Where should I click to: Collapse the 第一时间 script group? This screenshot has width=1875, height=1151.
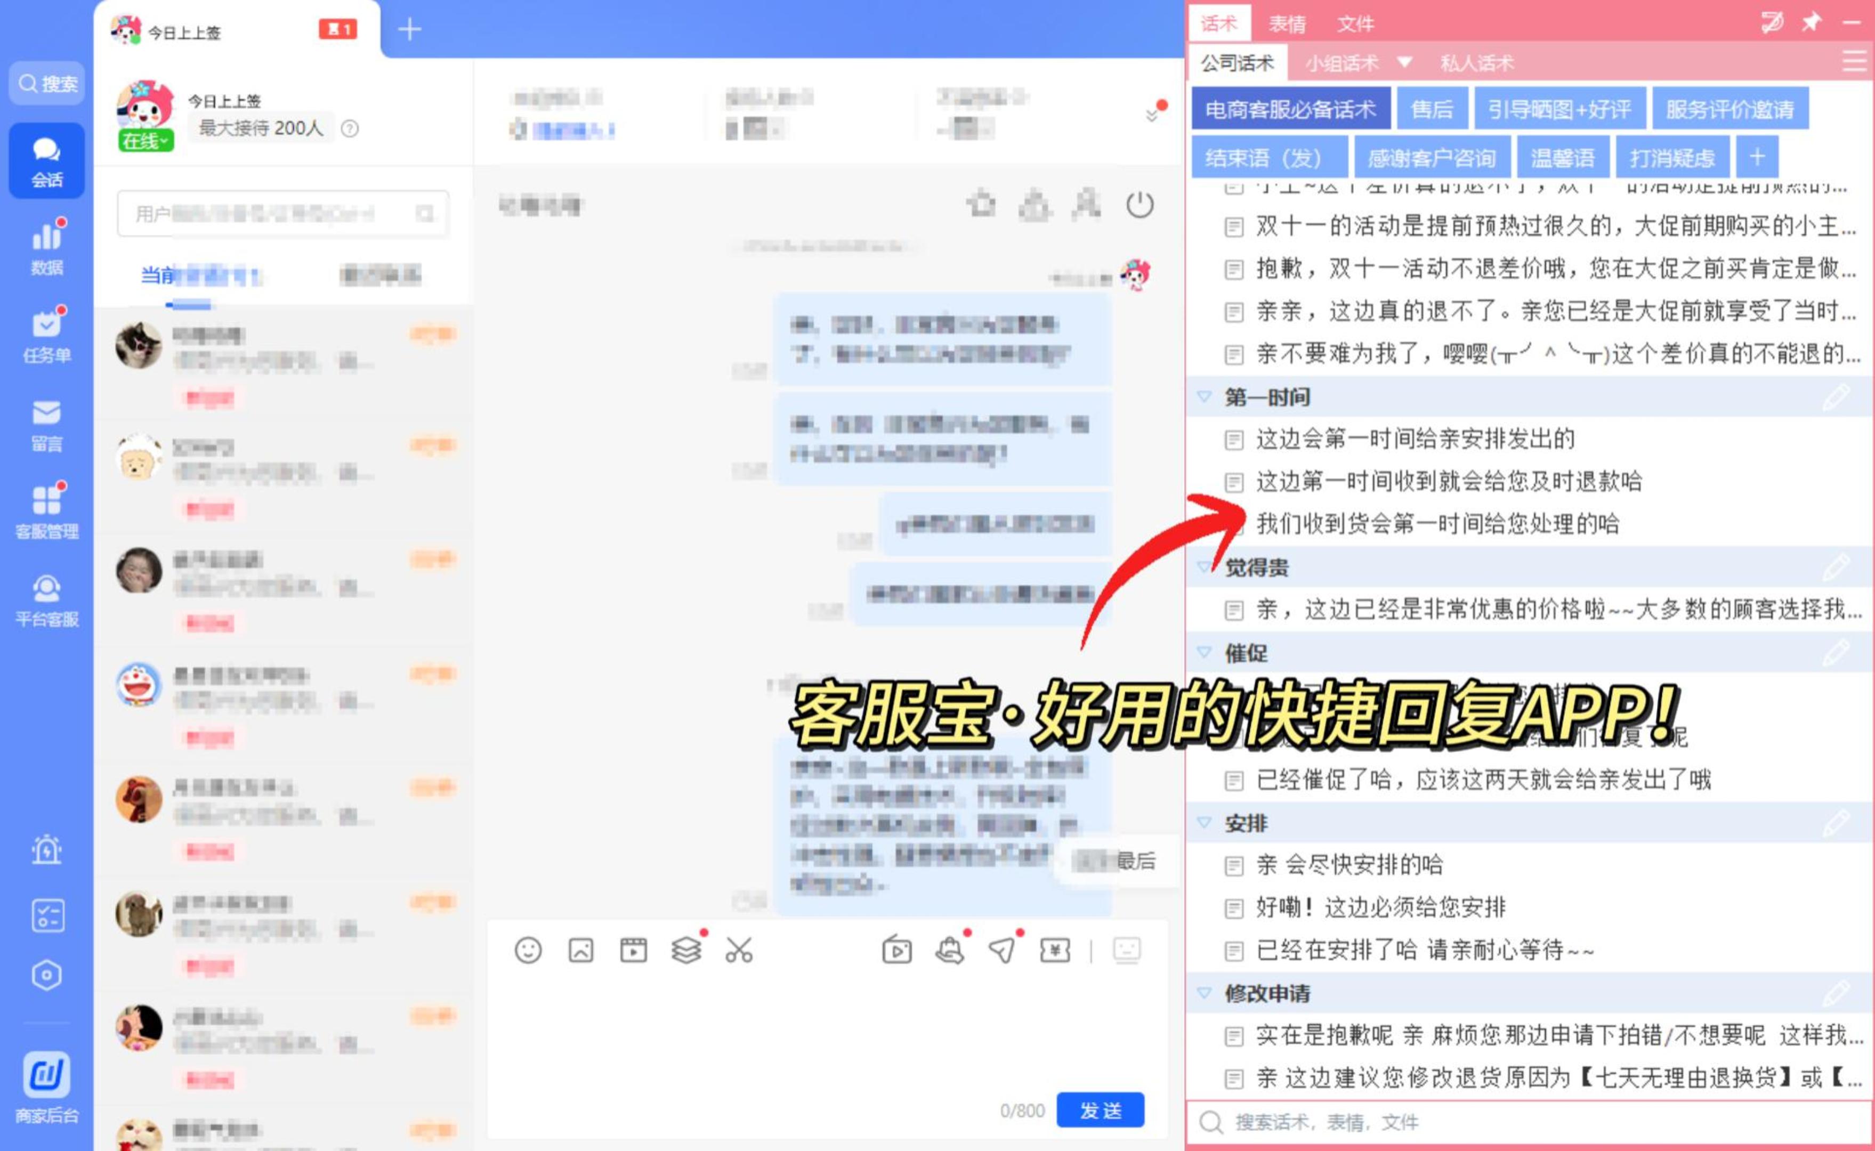pos(1205,396)
